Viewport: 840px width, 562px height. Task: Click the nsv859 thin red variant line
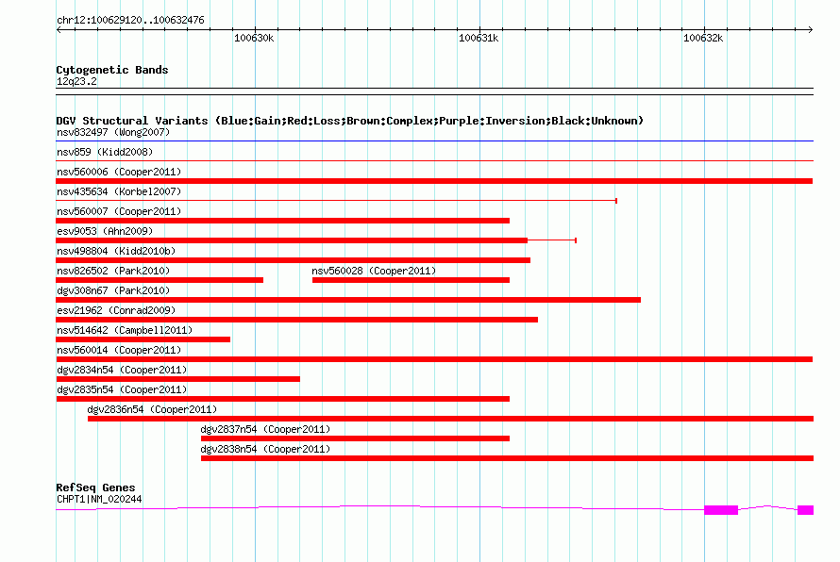pos(434,161)
